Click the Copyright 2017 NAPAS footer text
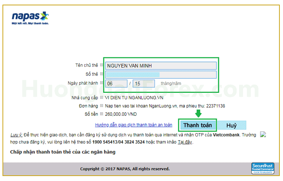This screenshot has width=283, height=181. [x=125, y=169]
